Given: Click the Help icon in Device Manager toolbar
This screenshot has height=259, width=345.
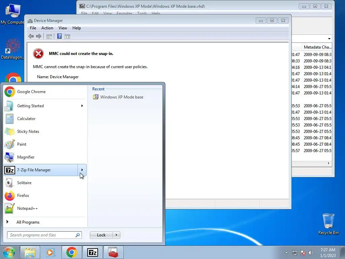Looking at the screenshot, I should tap(59, 36).
